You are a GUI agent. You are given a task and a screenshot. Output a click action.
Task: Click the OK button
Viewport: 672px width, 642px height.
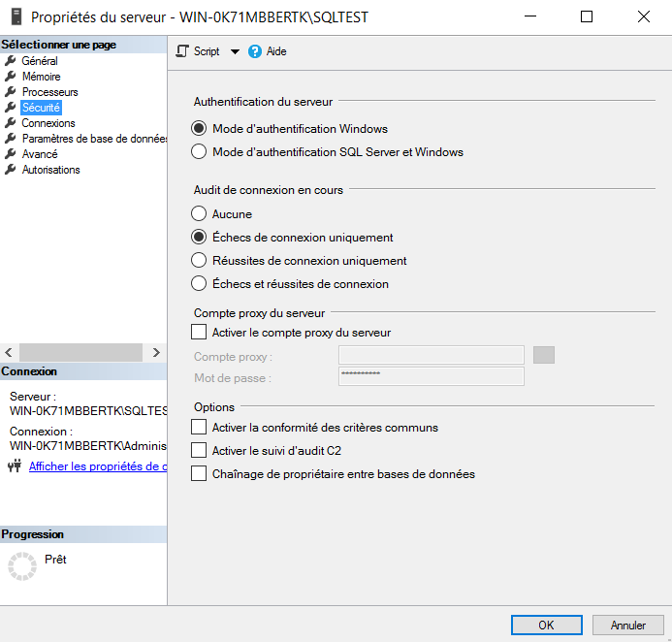(x=546, y=625)
